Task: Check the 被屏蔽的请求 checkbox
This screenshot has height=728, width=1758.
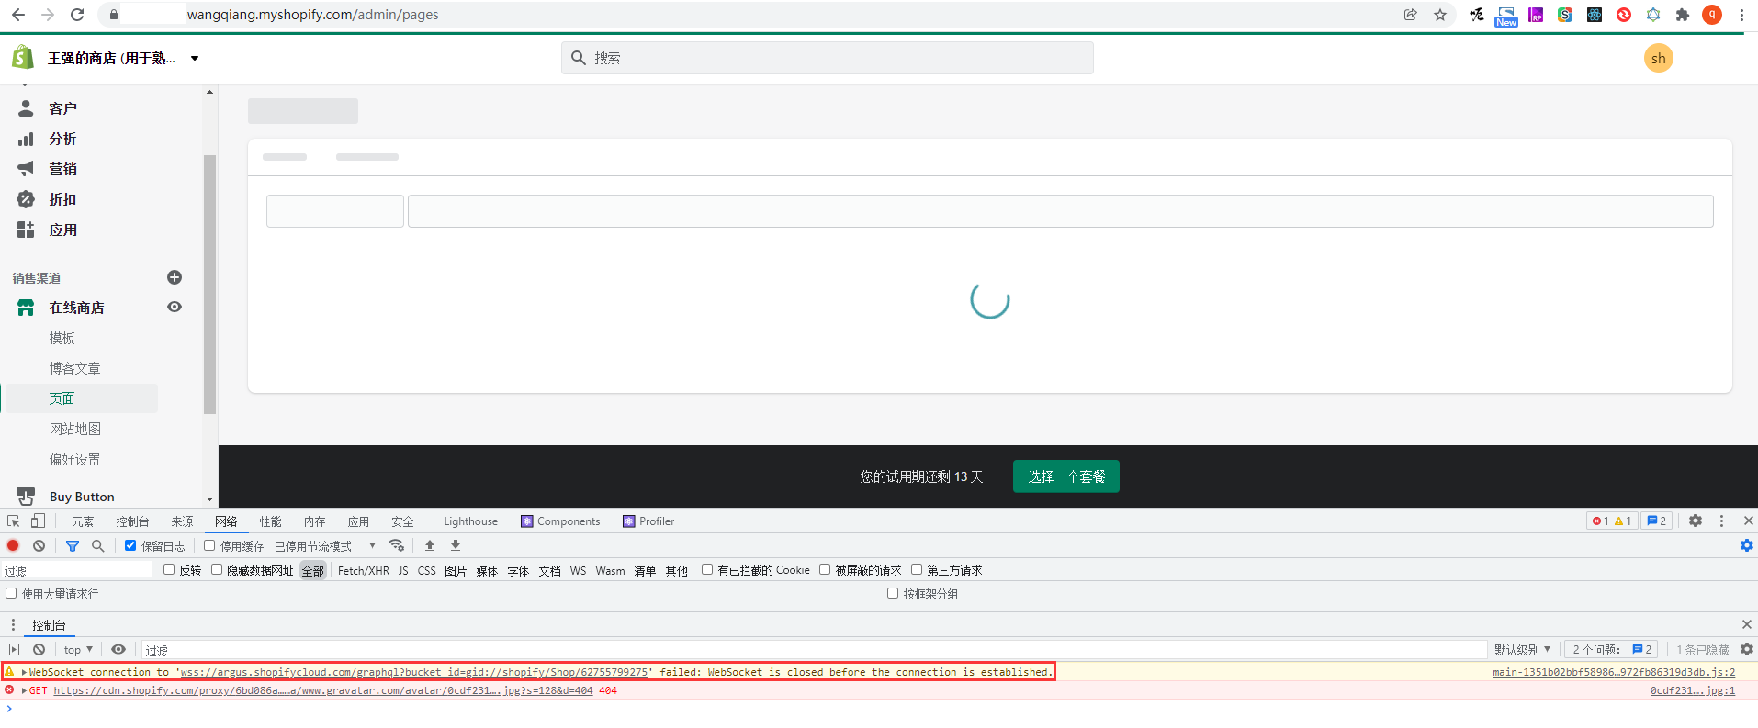Action: (825, 569)
